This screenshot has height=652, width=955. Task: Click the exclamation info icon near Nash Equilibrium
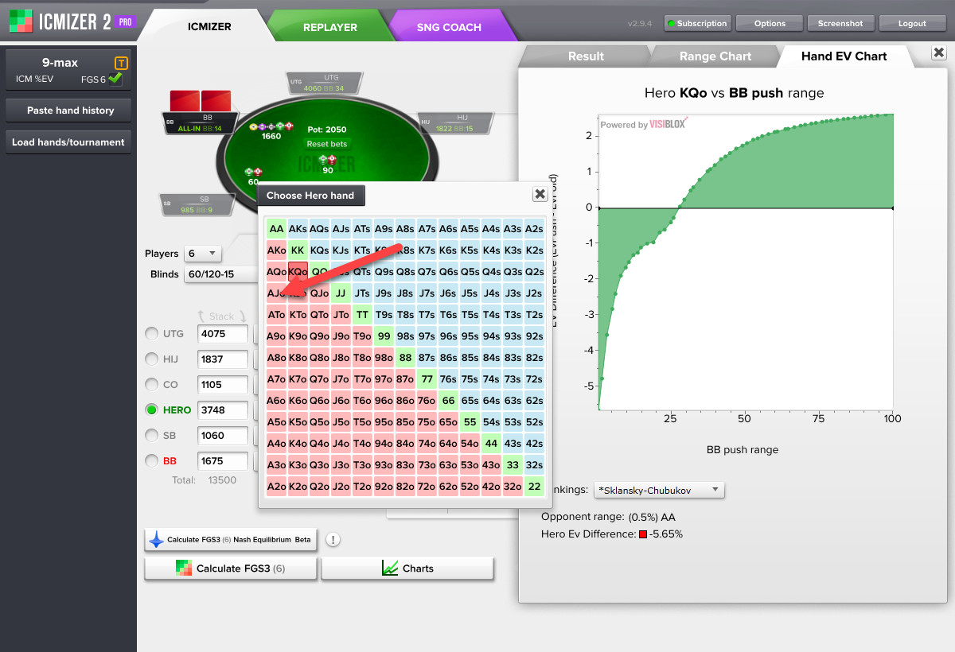point(333,540)
